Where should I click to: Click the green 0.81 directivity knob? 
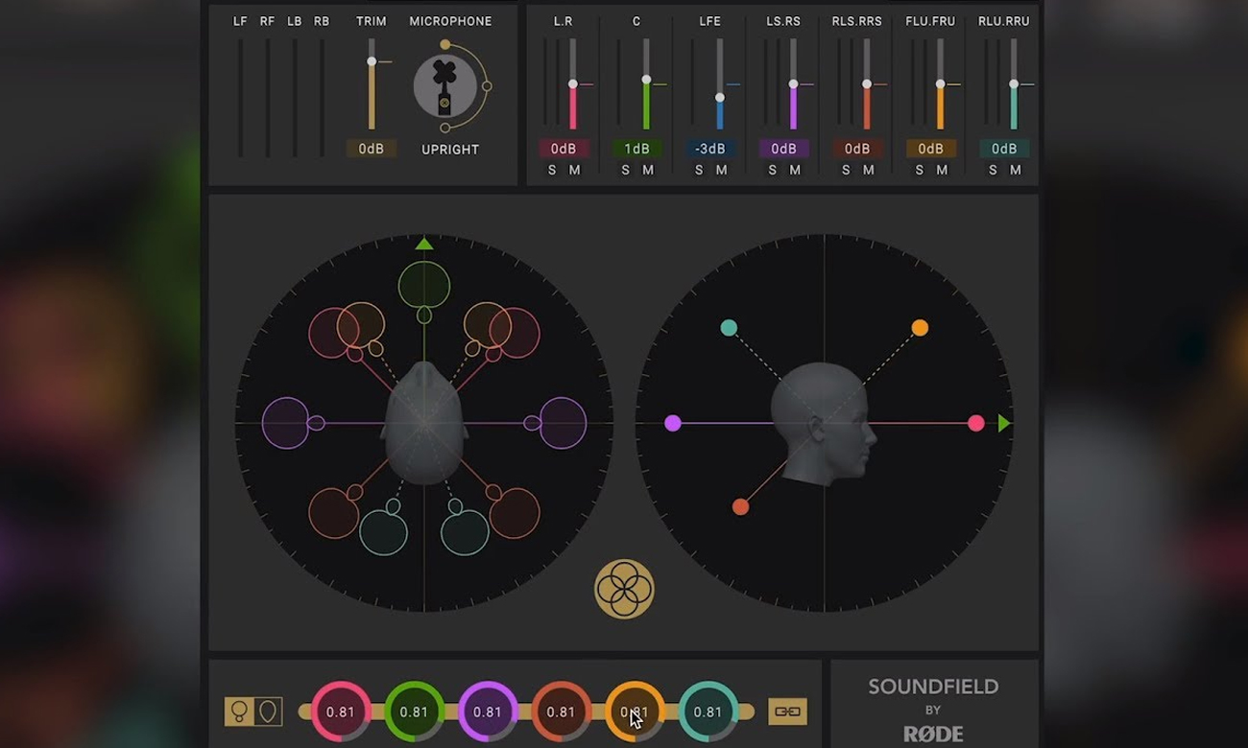coord(414,712)
